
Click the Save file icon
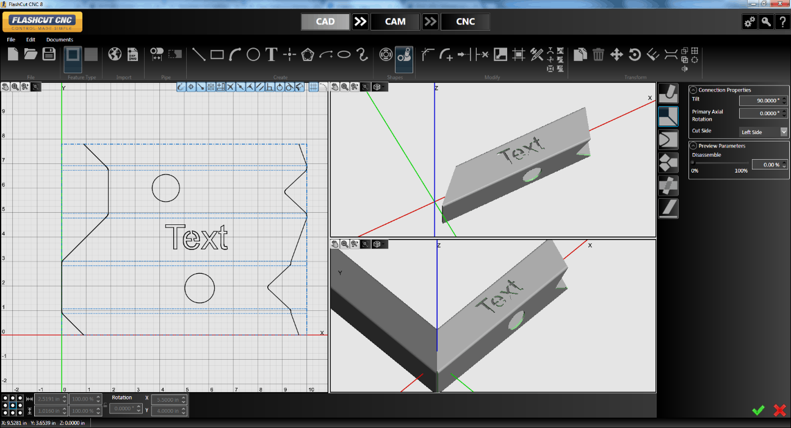pyautogui.click(x=49, y=54)
